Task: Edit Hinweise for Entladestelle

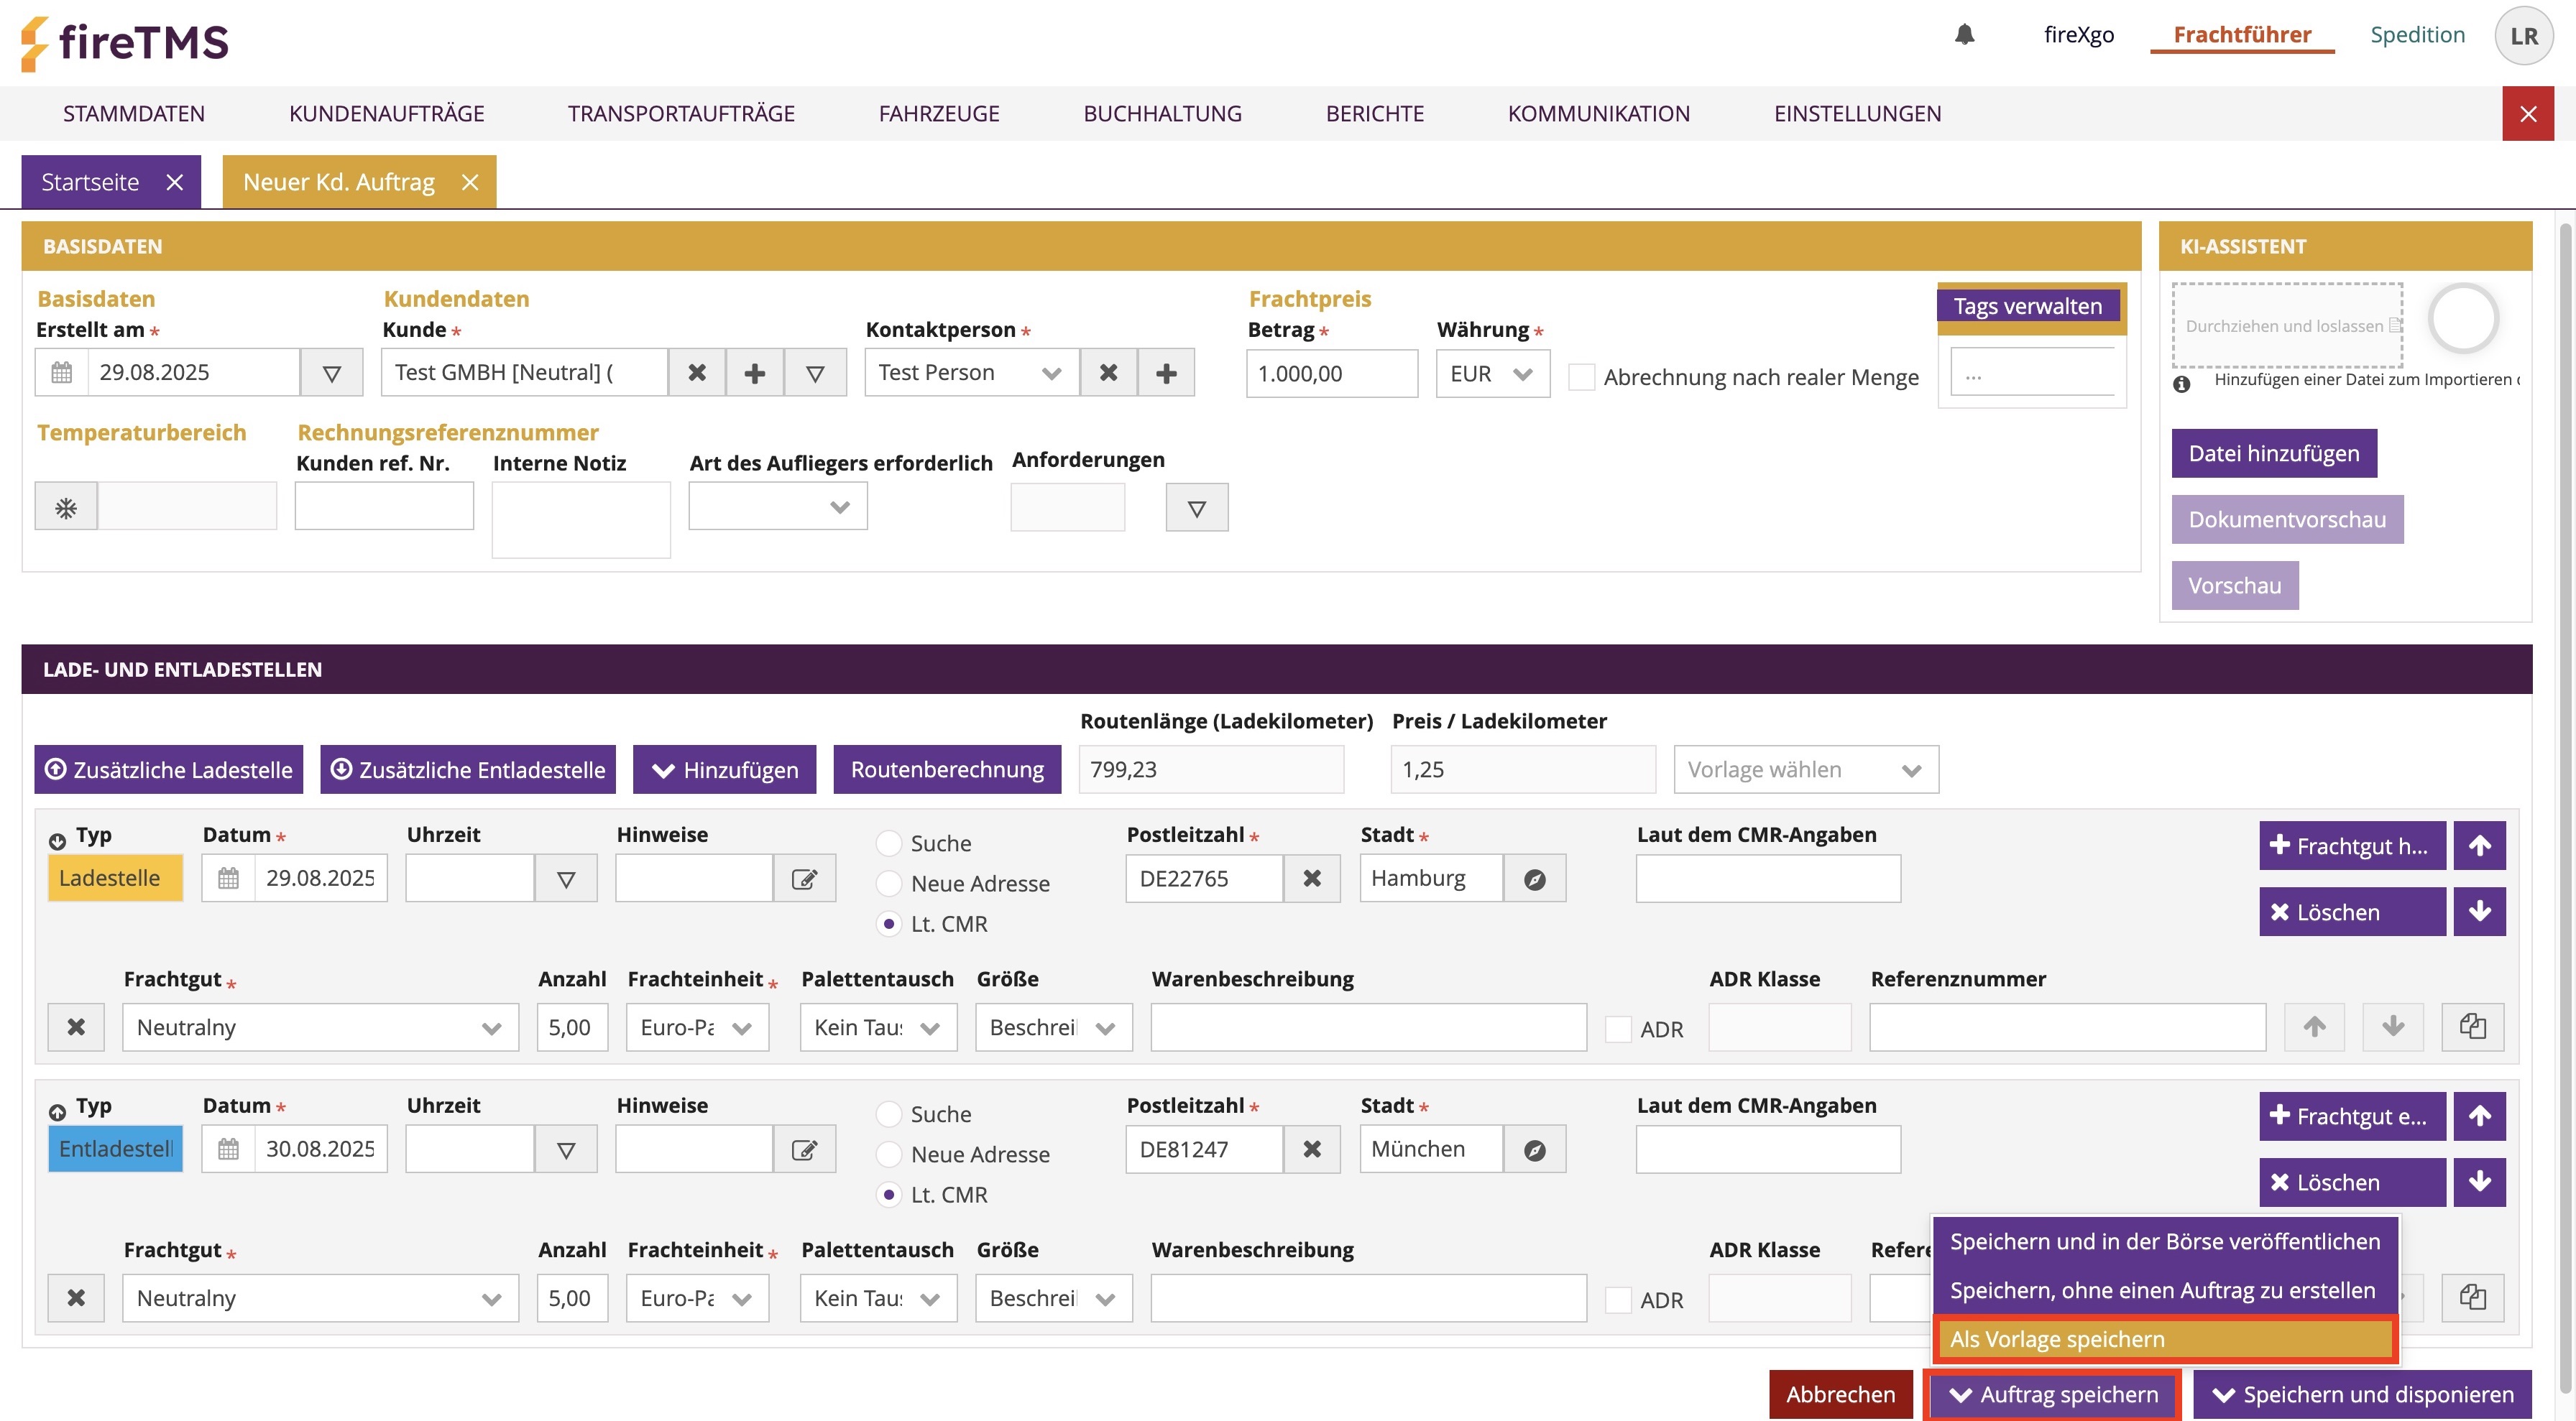Action: point(804,1149)
